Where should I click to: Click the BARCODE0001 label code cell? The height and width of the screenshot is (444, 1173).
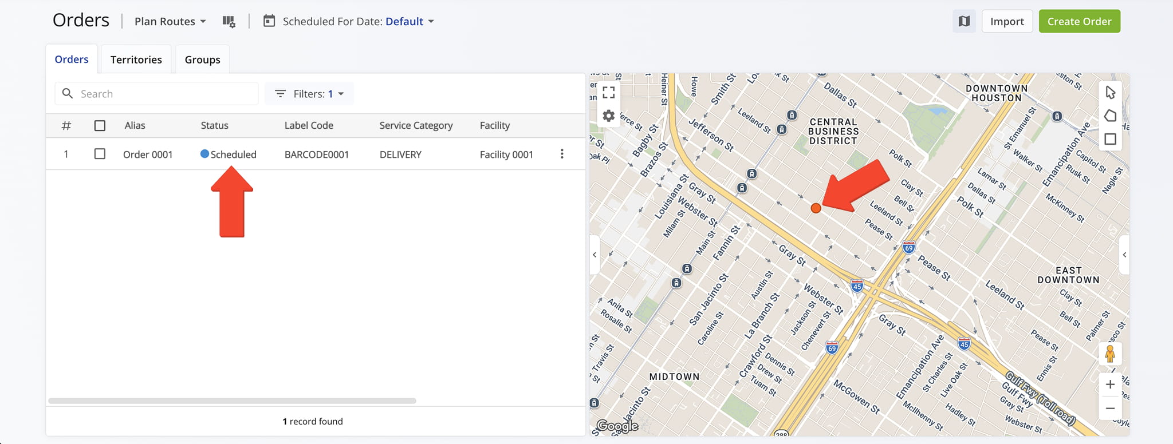coord(317,154)
